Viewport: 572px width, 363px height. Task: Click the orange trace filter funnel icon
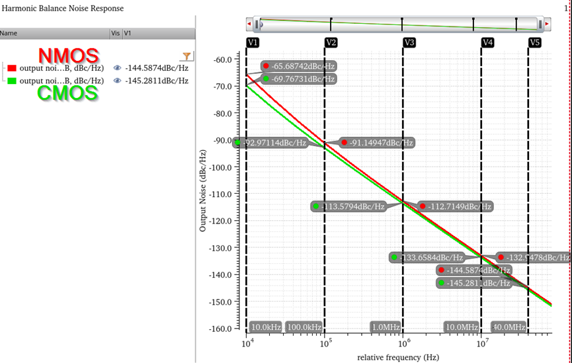click(x=187, y=57)
